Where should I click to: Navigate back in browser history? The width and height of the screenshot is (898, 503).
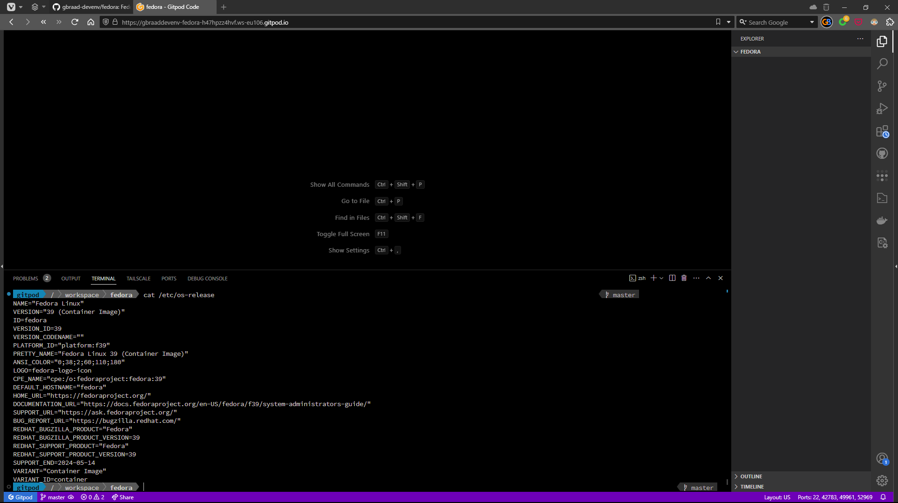(x=12, y=22)
